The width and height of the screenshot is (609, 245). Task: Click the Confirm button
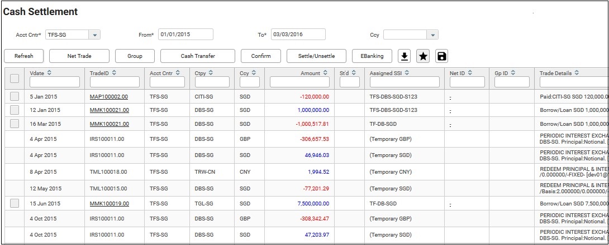[260, 56]
